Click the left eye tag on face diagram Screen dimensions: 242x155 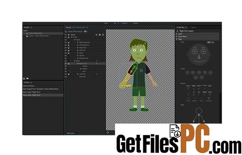click(195, 51)
